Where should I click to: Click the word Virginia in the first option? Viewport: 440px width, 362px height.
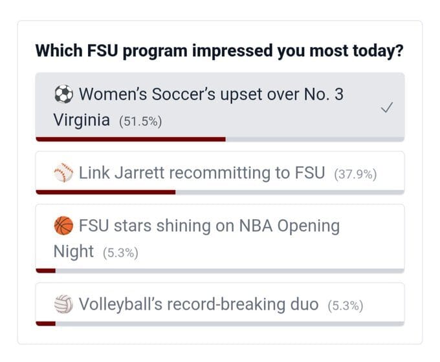click(82, 121)
